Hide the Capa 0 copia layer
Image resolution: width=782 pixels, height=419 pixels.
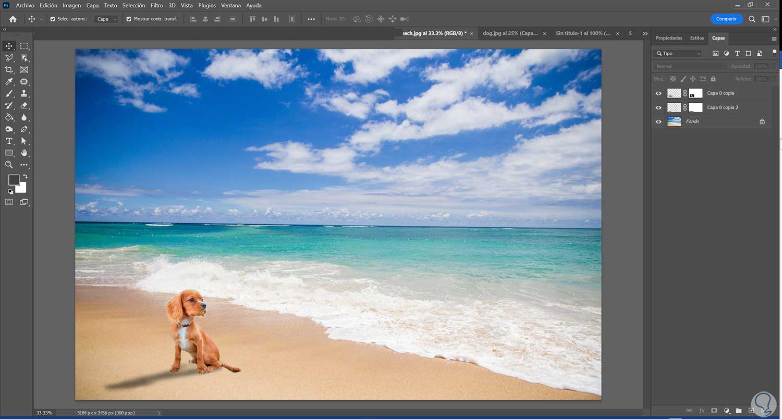pos(658,93)
